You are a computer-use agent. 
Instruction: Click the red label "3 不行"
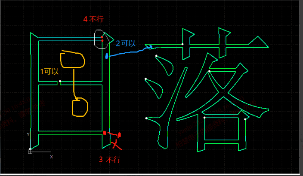pyautogui.click(x=109, y=160)
